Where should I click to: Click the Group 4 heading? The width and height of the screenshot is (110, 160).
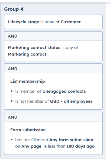14,9
